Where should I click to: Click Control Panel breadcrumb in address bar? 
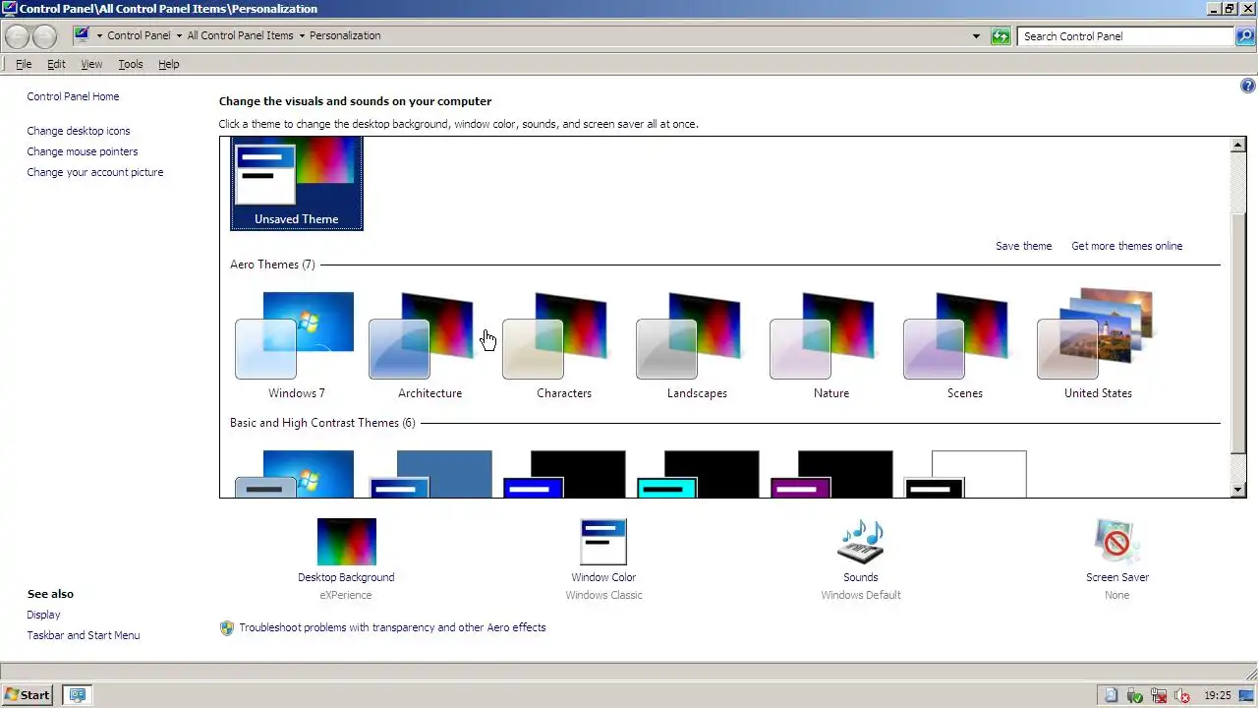tap(139, 35)
